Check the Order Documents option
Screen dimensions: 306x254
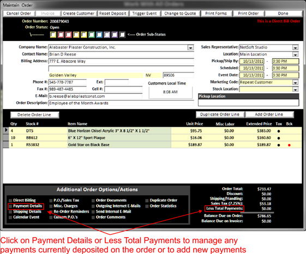pos(93,201)
